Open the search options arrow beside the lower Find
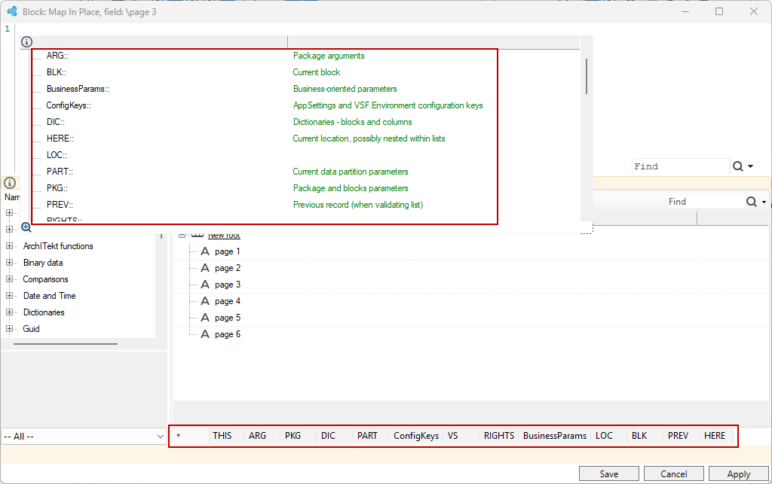This screenshot has height=484, width=772. tap(764, 202)
